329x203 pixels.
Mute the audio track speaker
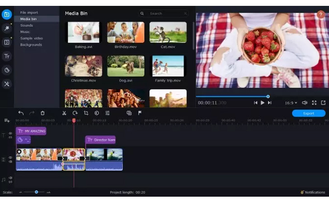tap(10, 178)
